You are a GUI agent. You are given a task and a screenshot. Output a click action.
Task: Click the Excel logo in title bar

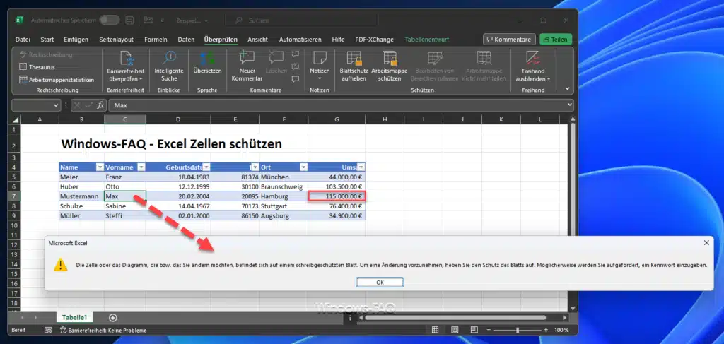[x=20, y=20]
